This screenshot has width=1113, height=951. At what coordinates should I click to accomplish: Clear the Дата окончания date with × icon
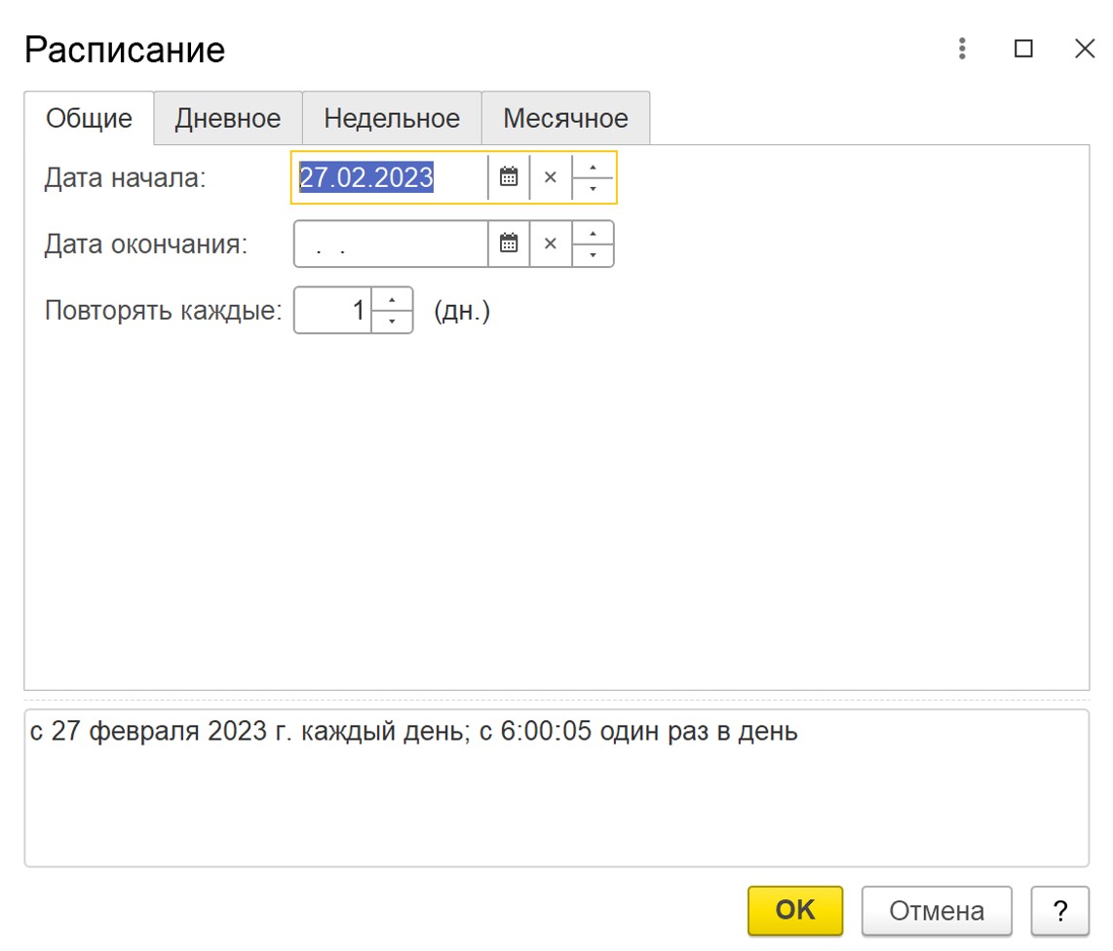551,244
